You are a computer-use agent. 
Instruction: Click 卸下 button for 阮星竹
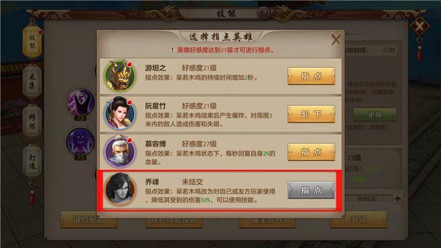(311, 114)
